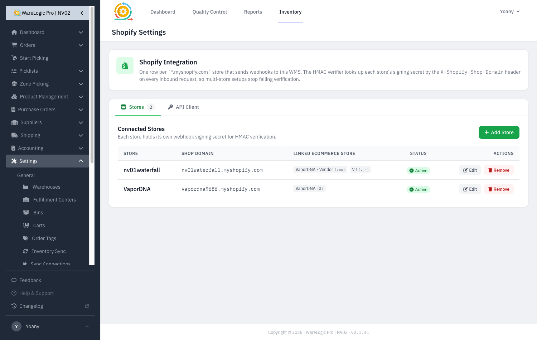
Task: Click the VJ linked store tag
Action: [x=360, y=170]
